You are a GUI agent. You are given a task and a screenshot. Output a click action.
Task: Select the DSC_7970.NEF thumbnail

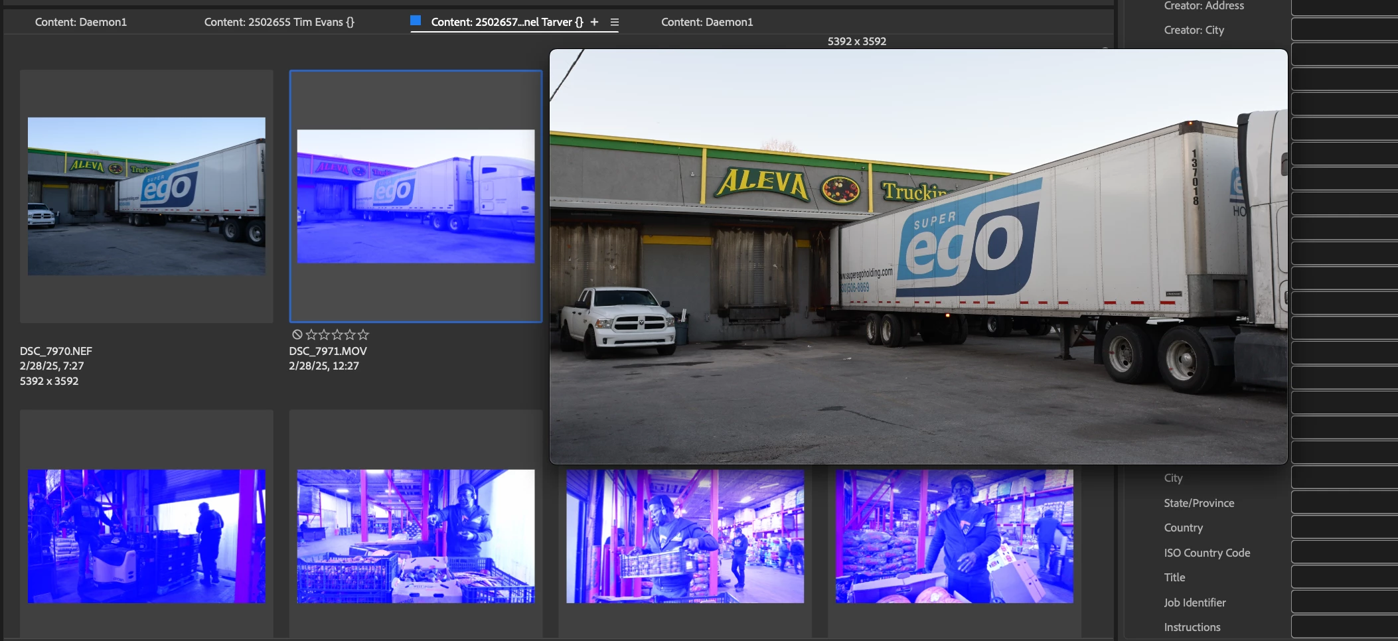147,196
